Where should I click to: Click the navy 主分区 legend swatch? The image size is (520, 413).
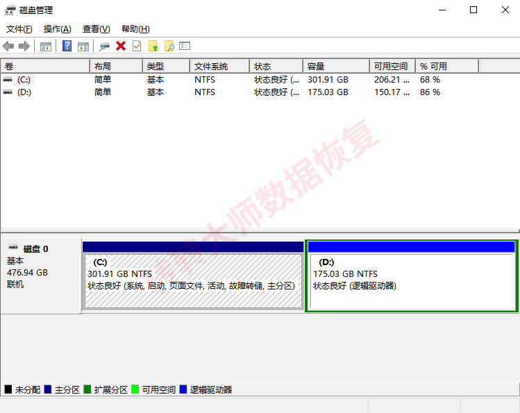pos(48,389)
